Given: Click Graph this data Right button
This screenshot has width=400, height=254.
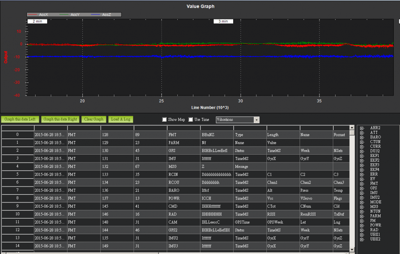Looking at the screenshot, I should [x=60, y=119].
